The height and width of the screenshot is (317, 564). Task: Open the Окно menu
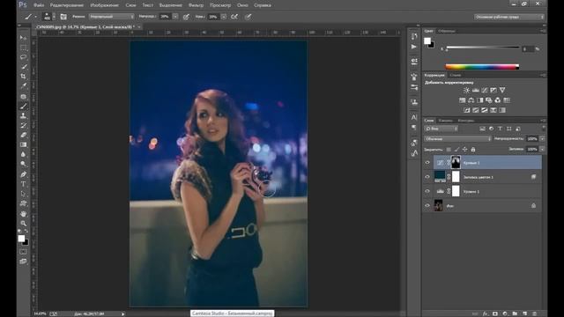243,5
